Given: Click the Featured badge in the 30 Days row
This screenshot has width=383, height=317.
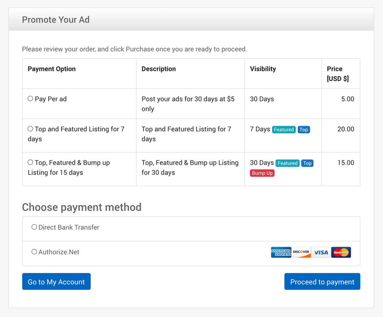Looking at the screenshot, I should 288,163.
